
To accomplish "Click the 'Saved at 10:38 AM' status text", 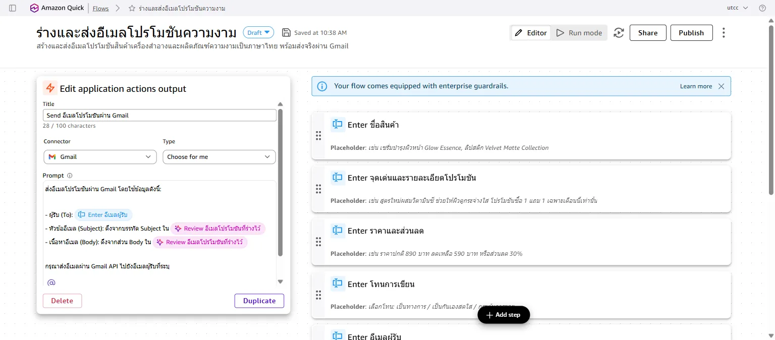I will click(320, 33).
